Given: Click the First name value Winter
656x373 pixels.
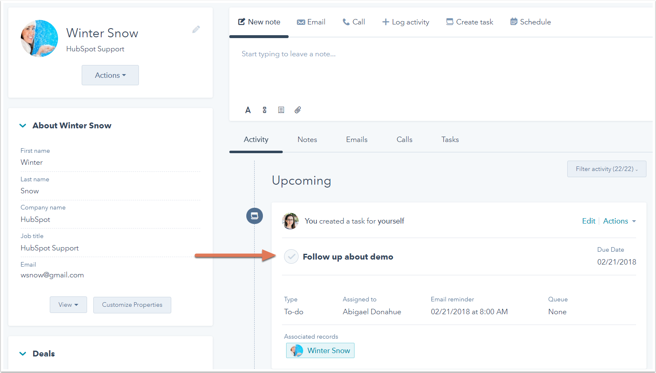Looking at the screenshot, I should (x=32, y=162).
